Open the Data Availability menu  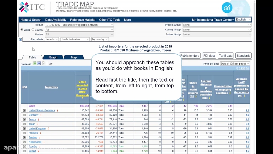point(56,20)
